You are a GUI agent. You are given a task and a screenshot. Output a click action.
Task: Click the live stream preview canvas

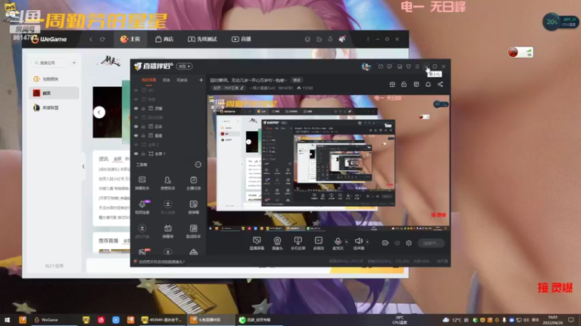click(328, 163)
